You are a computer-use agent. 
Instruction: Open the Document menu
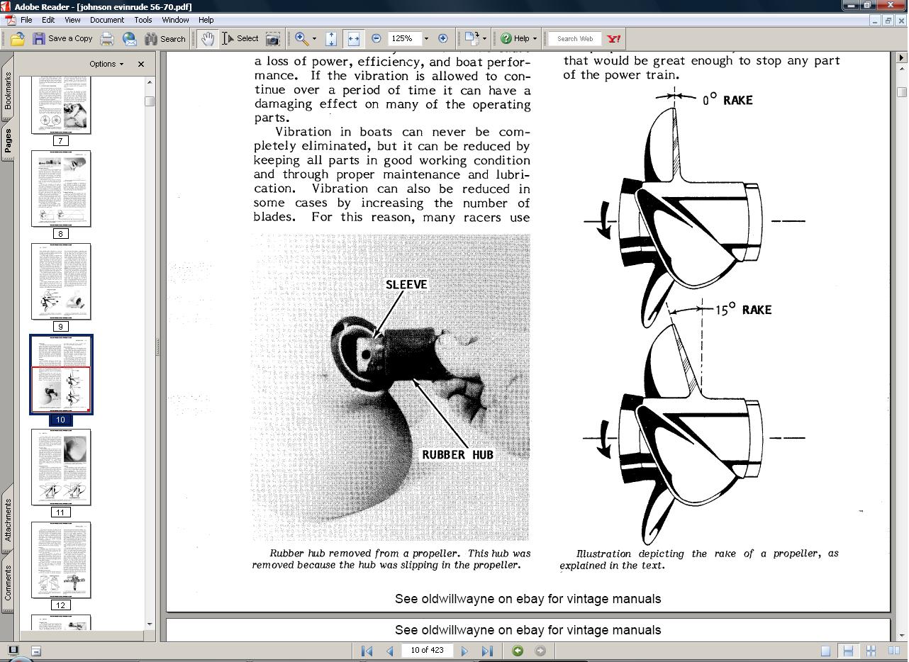[107, 20]
